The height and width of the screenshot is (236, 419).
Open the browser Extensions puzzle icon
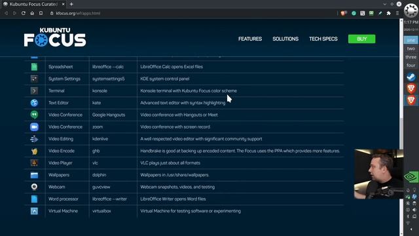pos(389,13)
